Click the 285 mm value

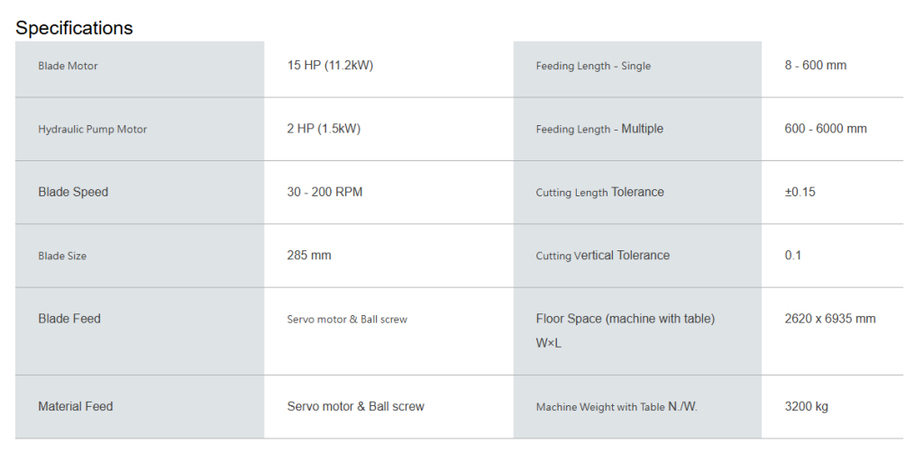pyautogui.click(x=309, y=255)
